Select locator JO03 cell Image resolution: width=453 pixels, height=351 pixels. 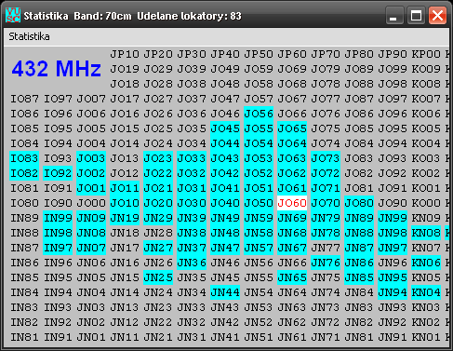tap(91, 158)
